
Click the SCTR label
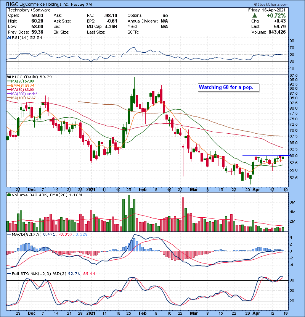click(x=133, y=32)
